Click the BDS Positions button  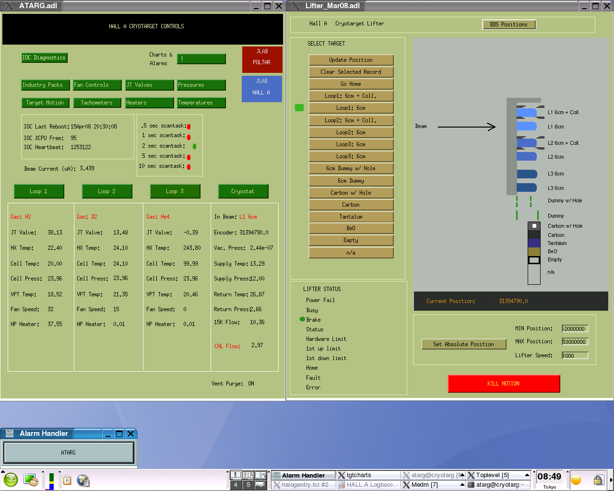tap(509, 24)
